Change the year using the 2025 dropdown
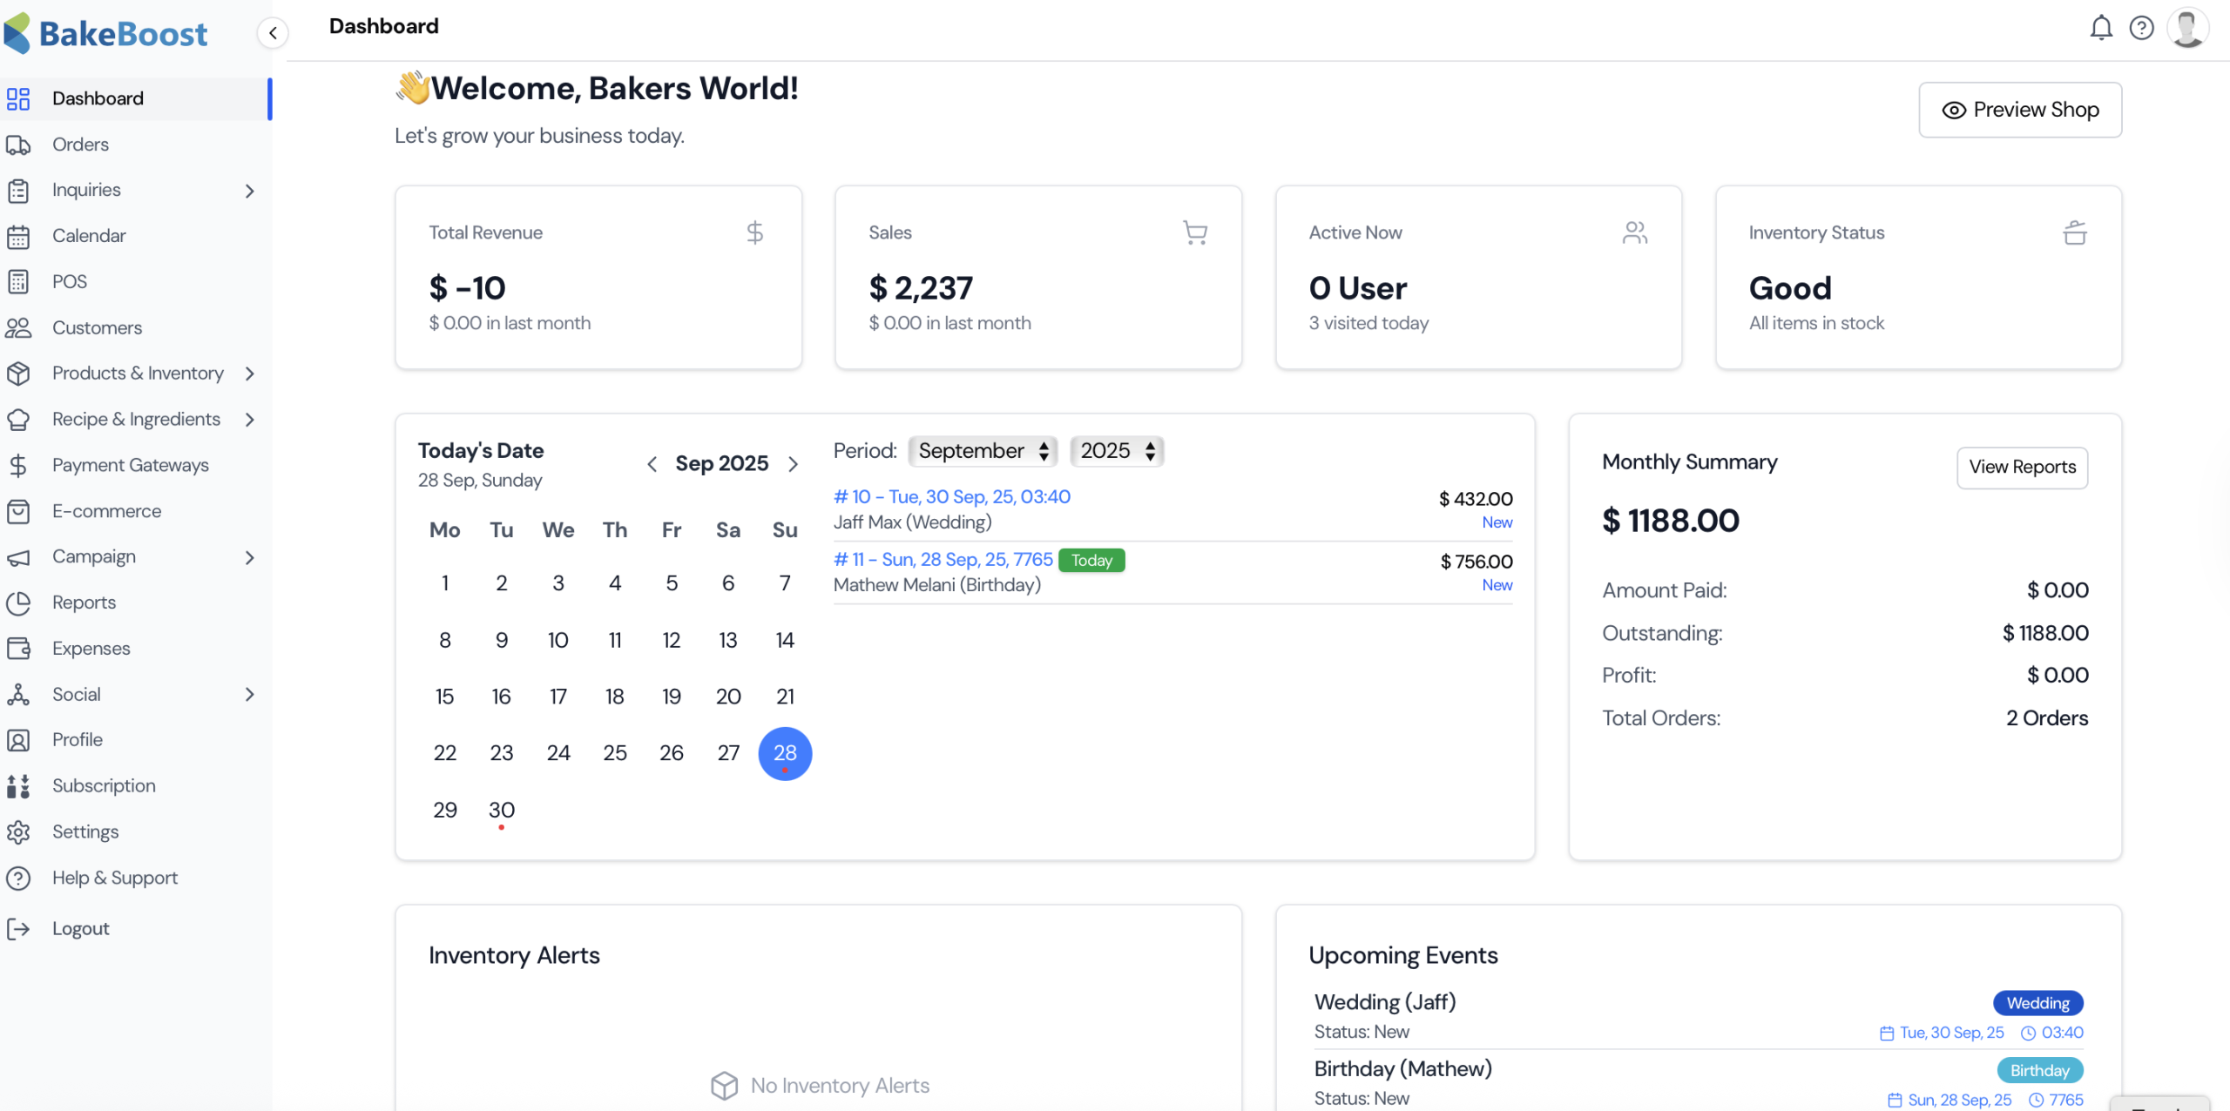This screenshot has width=2230, height=1111. coord(1116,451)
